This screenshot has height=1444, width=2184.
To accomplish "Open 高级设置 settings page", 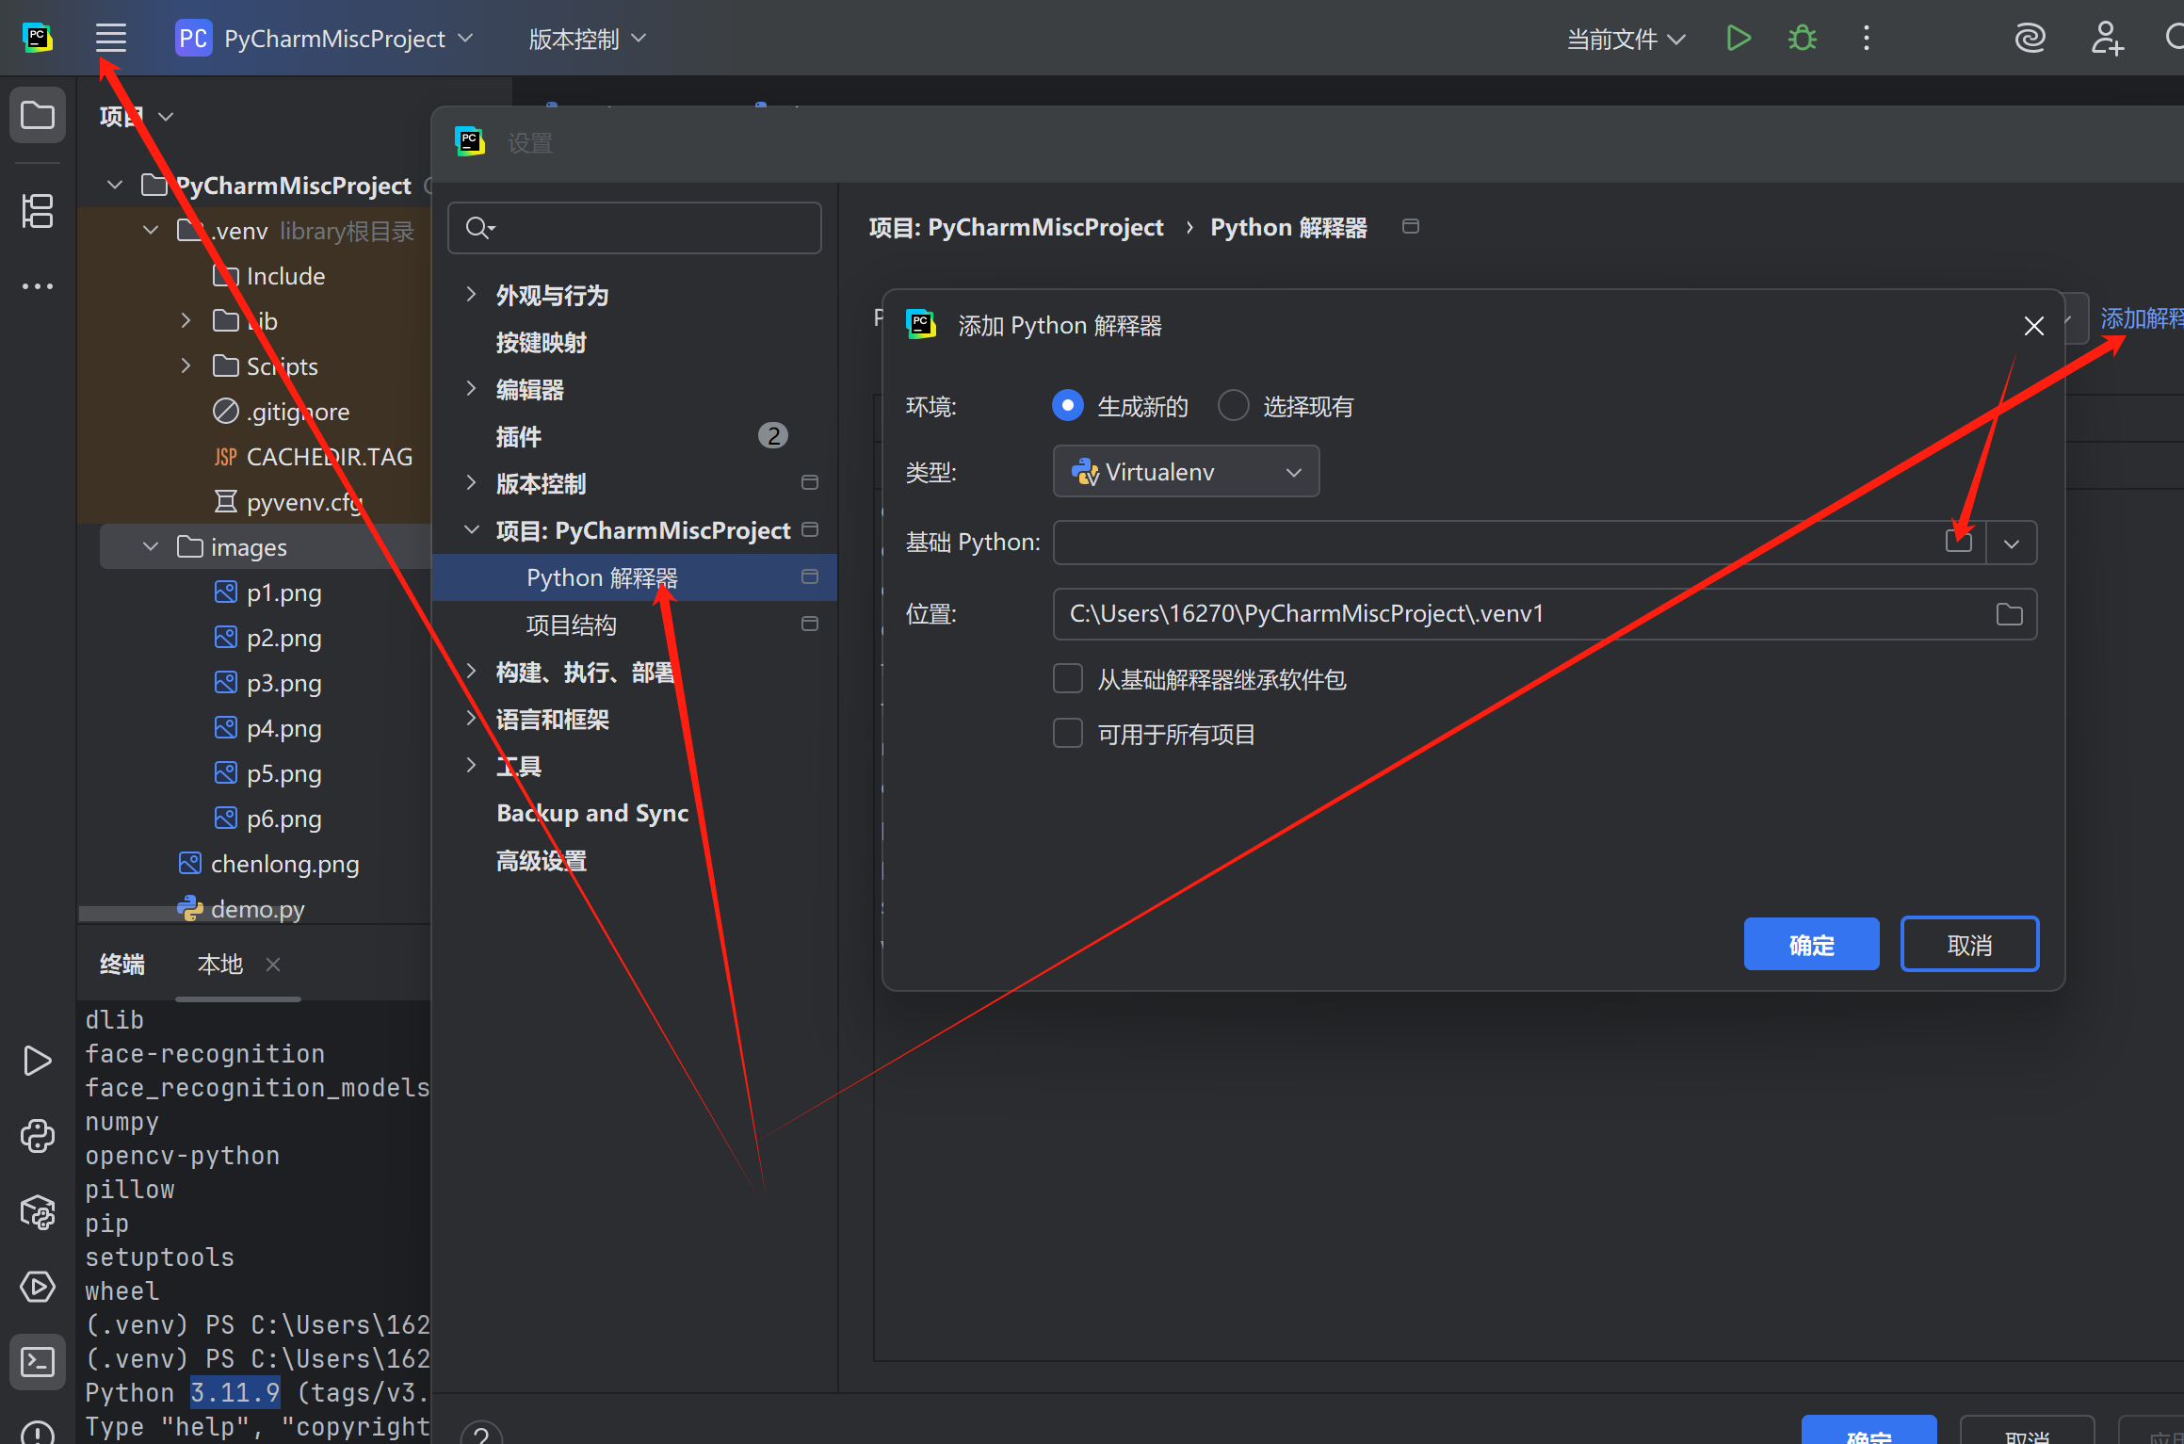I will (542, 860).
